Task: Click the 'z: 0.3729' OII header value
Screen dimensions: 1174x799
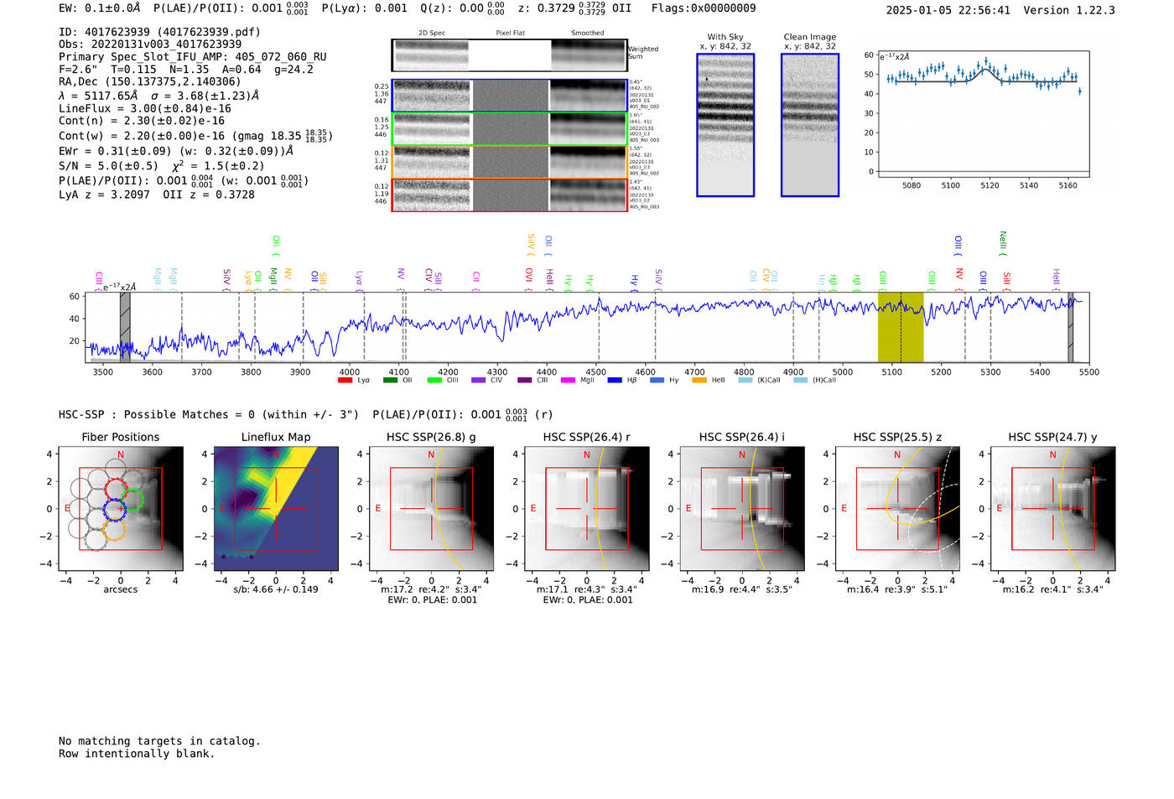Action: click(x=574, y=8)
